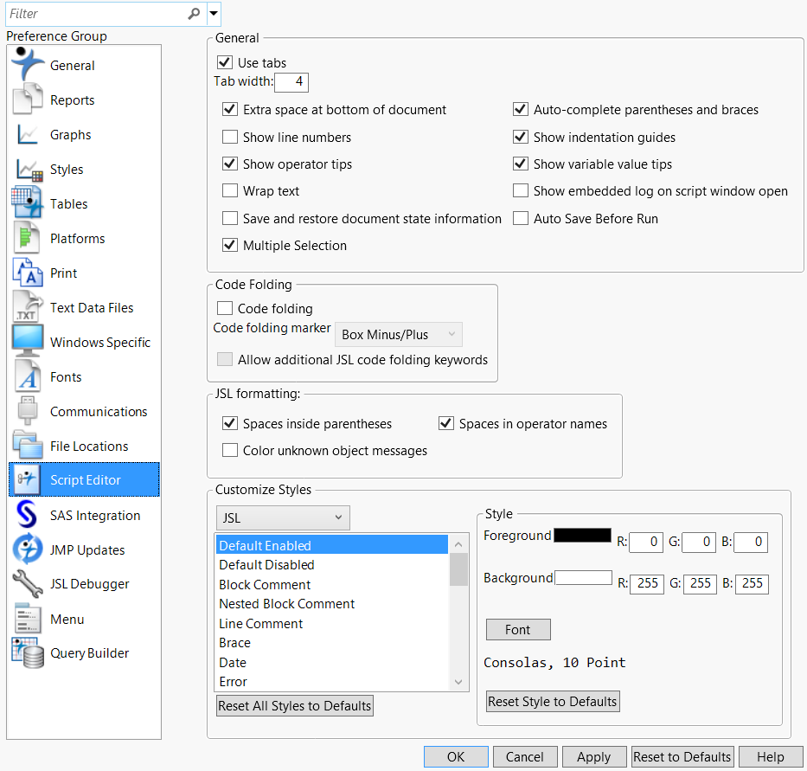The width and height of the screenshot is (807, 771).
Task: Select the JMP Updates icon
Action: [x=28, y=550]
